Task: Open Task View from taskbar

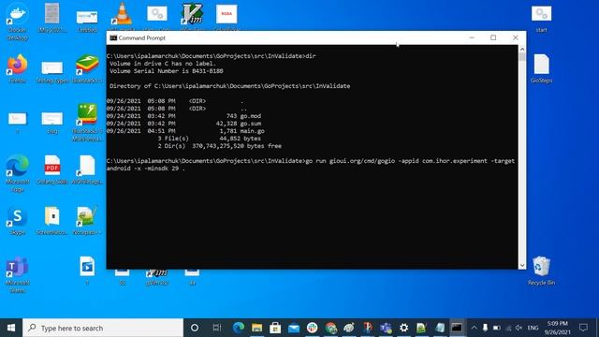Action: point(216,328)
